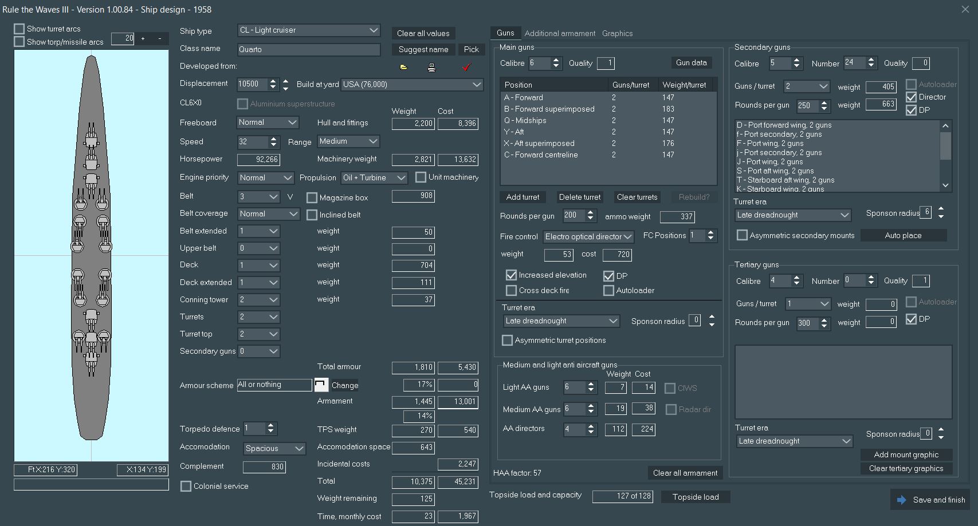The height and width of the screenshot is (526, 978).
Task: Click Clear tertiary graphics button
Action: [x=906, y=468]
